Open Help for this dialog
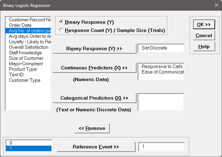 pyautogui.click(x=204, y=46)
